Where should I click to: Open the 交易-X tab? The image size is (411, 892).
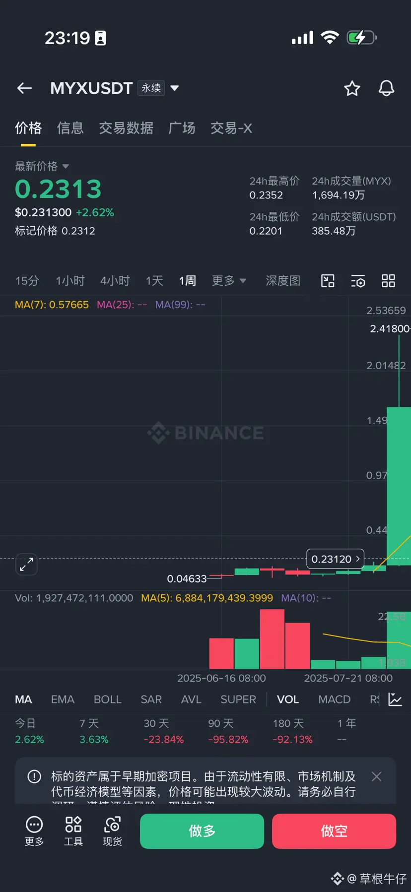231,128
